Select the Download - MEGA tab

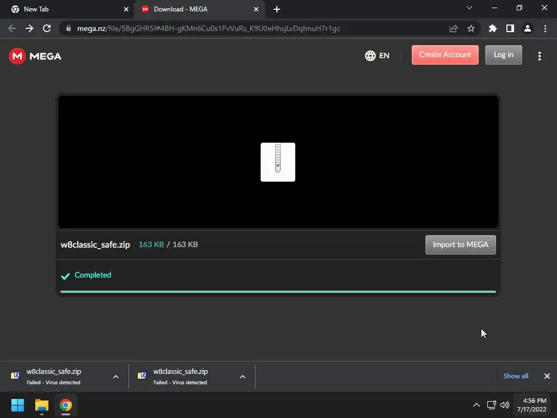[x=199, y=9]
